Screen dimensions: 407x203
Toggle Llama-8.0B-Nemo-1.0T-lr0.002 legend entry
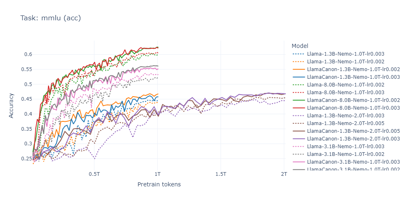pos(346,85)
